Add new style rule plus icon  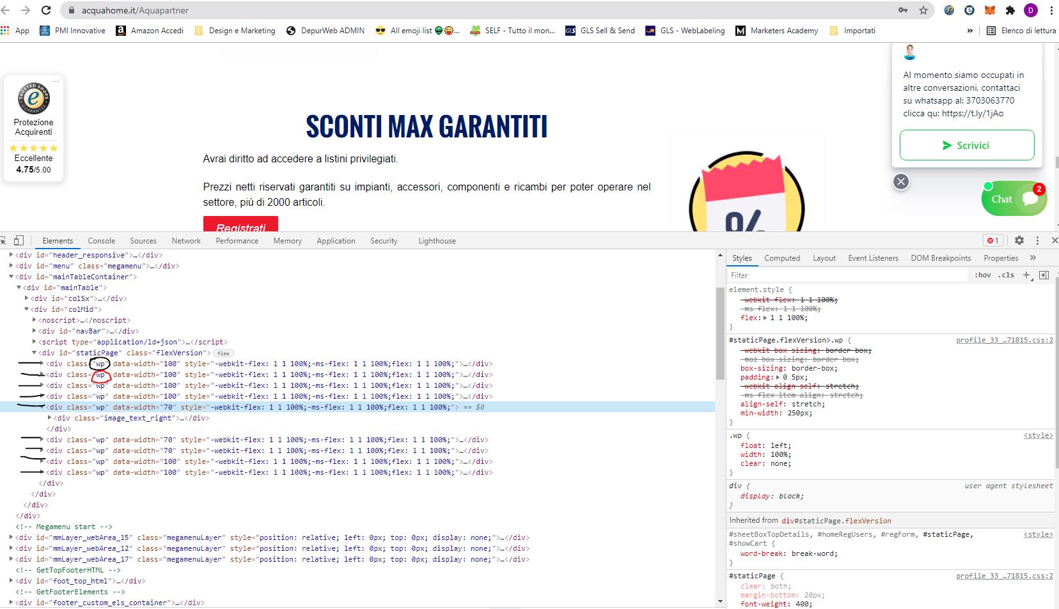point(1026,275)
